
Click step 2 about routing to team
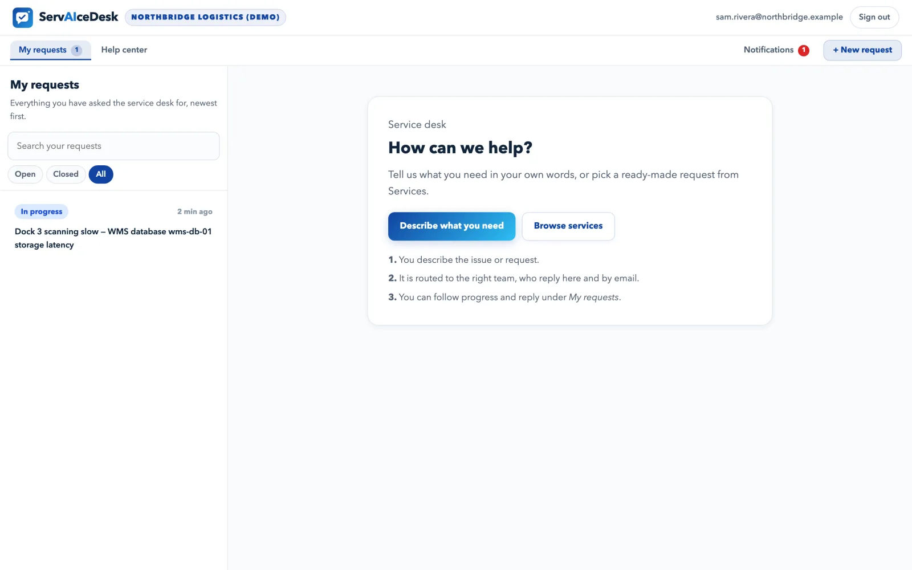(514, 279)
